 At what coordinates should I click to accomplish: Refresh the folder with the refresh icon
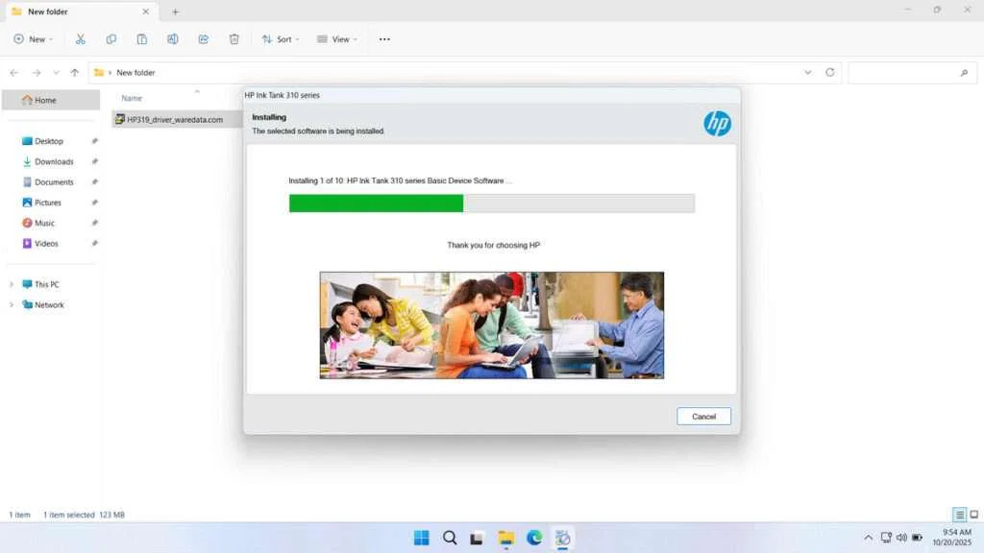[829, 72]
